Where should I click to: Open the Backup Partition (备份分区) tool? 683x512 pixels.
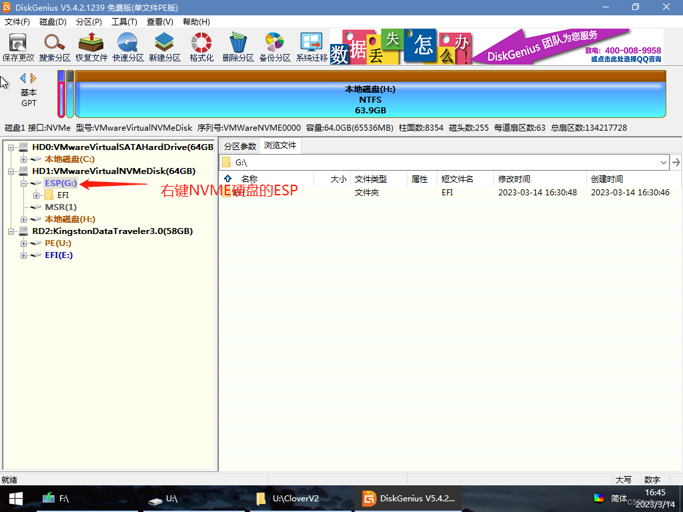click(275, 47)
